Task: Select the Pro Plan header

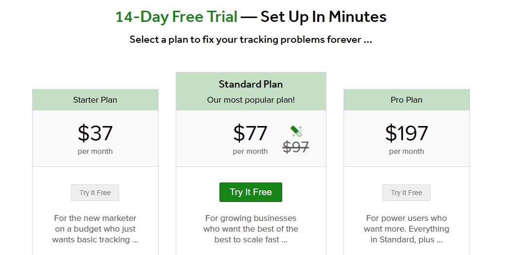Action: (x=407, y=100)
